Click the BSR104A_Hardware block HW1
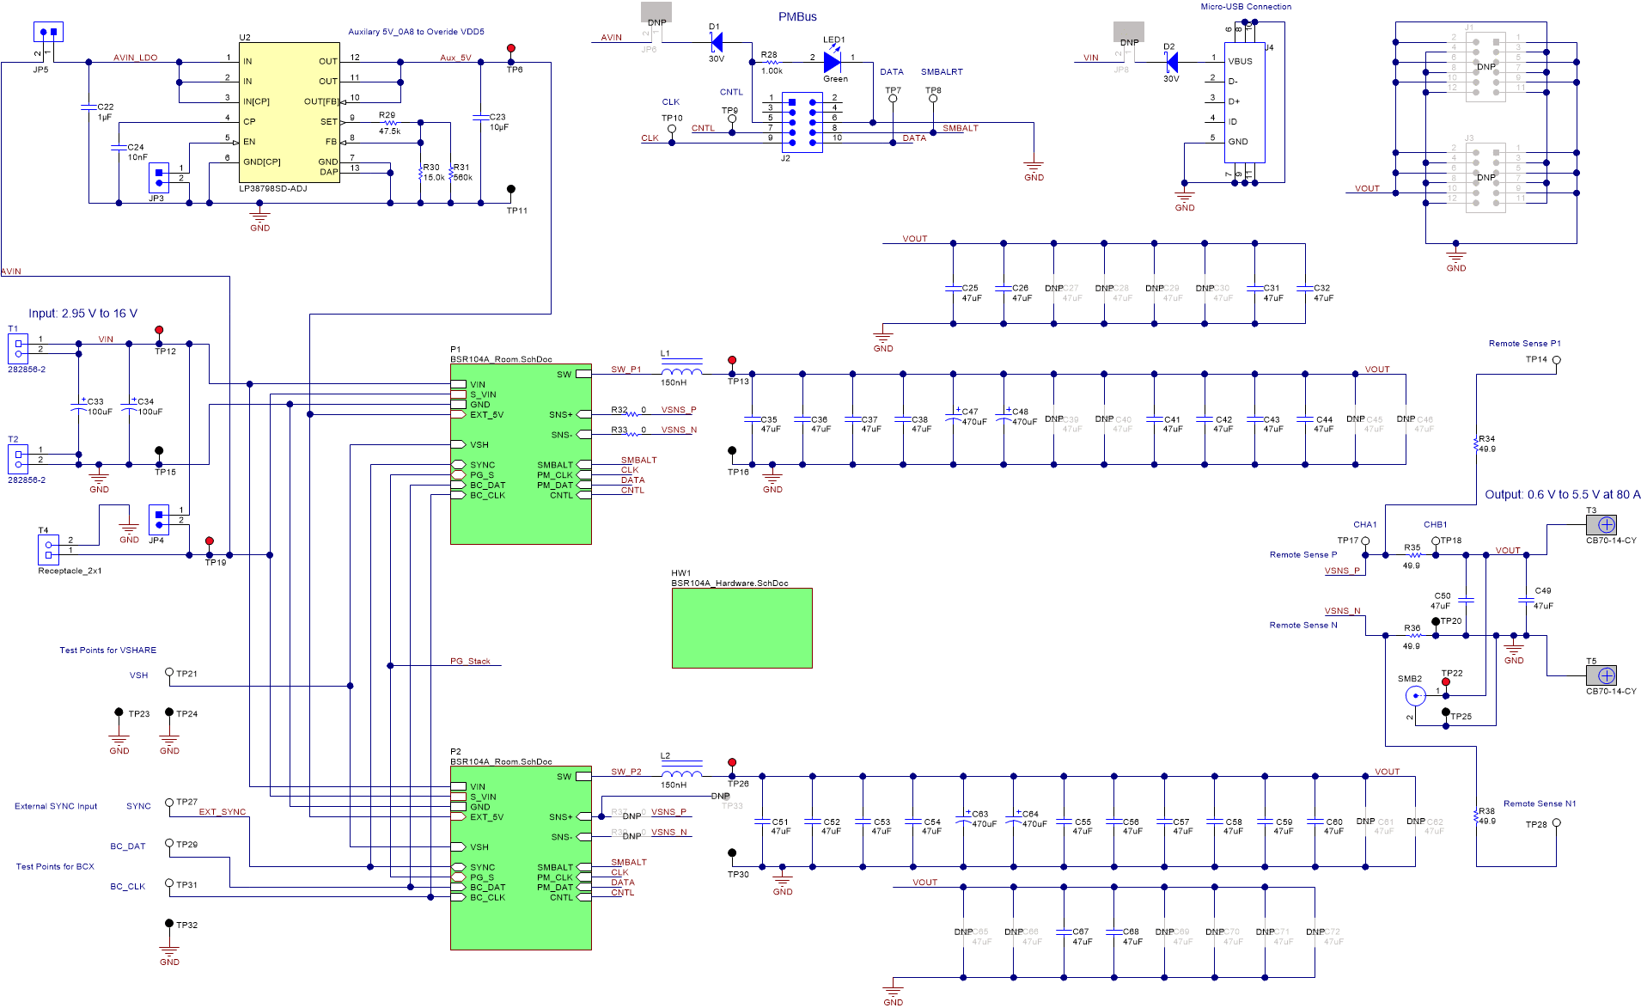Screen dimensions: 1641x1008 [741, 627]
